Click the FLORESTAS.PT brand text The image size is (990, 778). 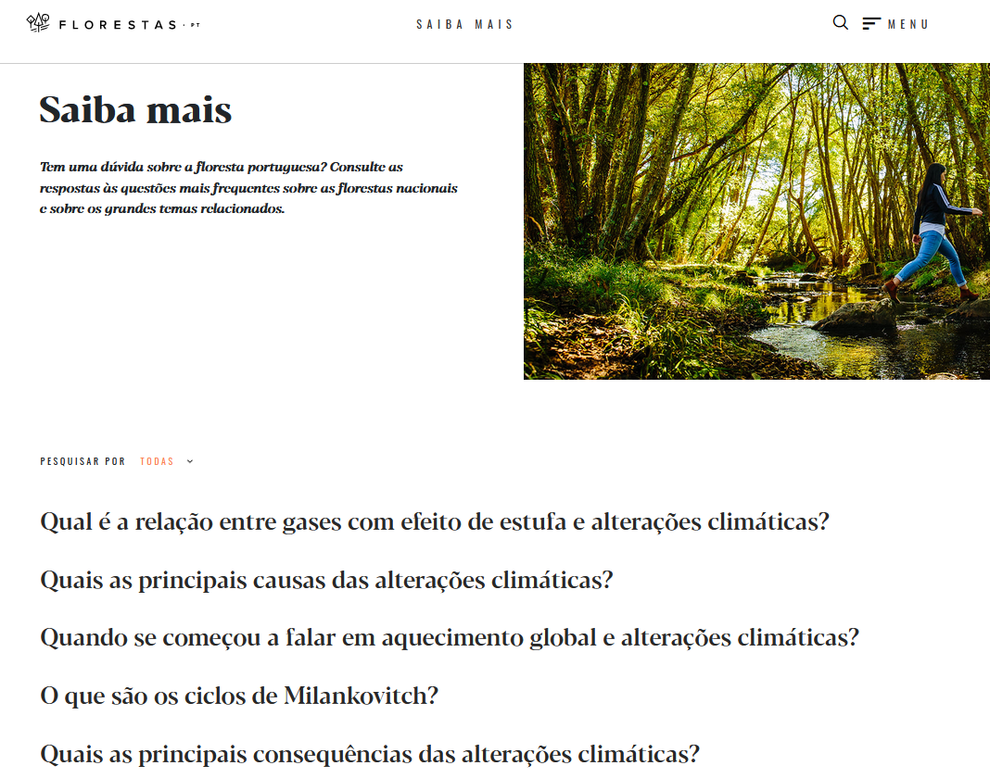[x=118, y=25]
